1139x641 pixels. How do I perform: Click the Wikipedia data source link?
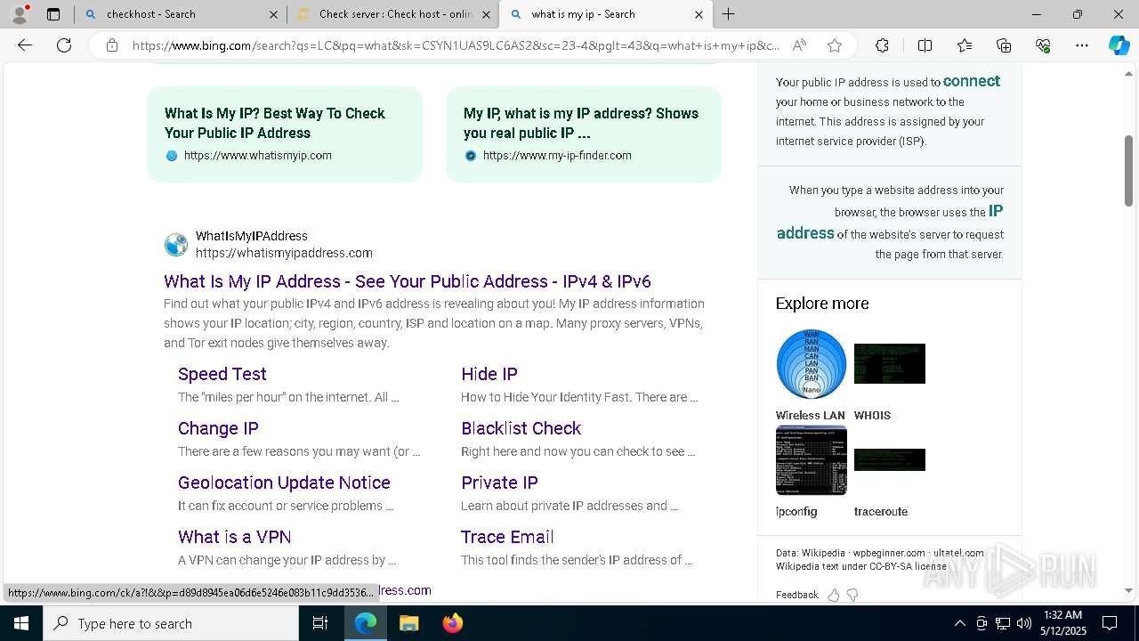click(x=822, y=553)
